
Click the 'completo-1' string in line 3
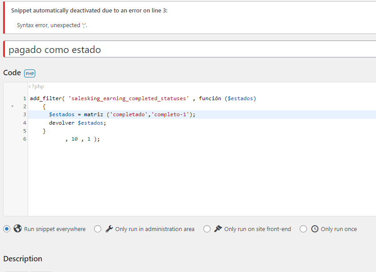[170, 114]
